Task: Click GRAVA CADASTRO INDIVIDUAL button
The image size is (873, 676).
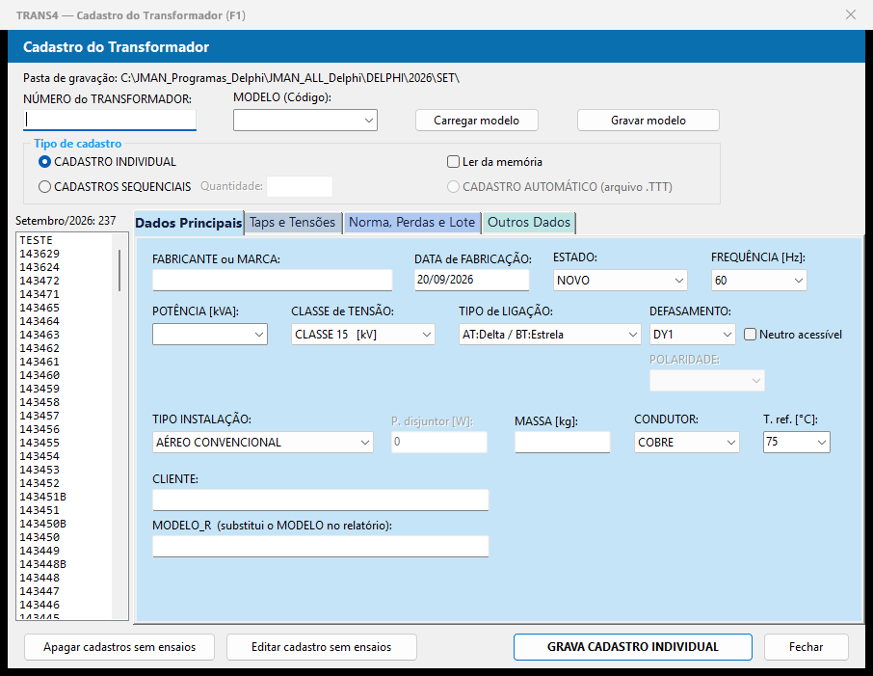Action: click(x=632, y=647)
